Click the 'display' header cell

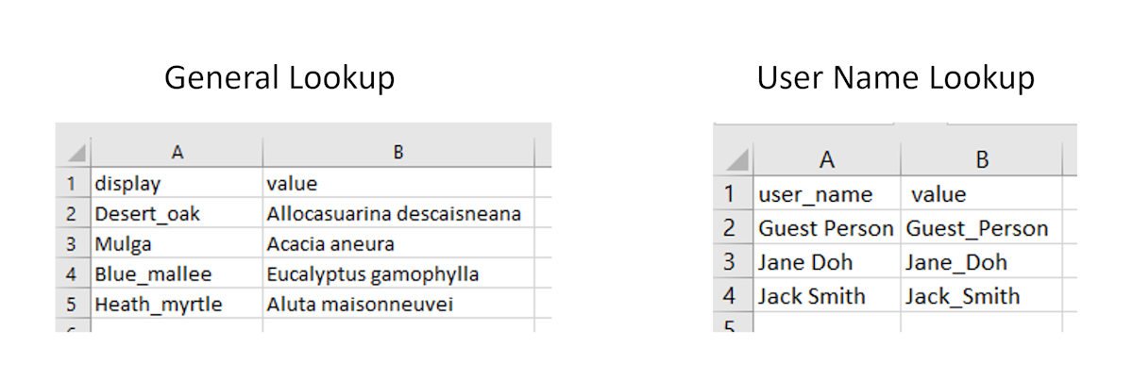coord(177,183)
